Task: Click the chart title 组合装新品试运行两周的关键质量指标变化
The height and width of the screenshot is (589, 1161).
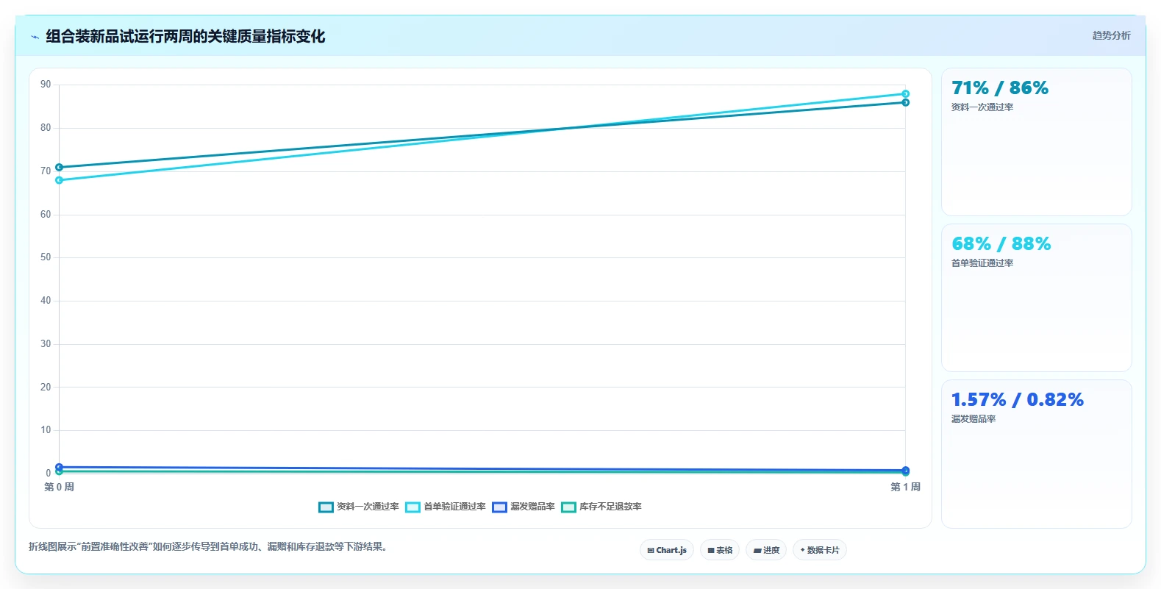Action: coord(185,36)
